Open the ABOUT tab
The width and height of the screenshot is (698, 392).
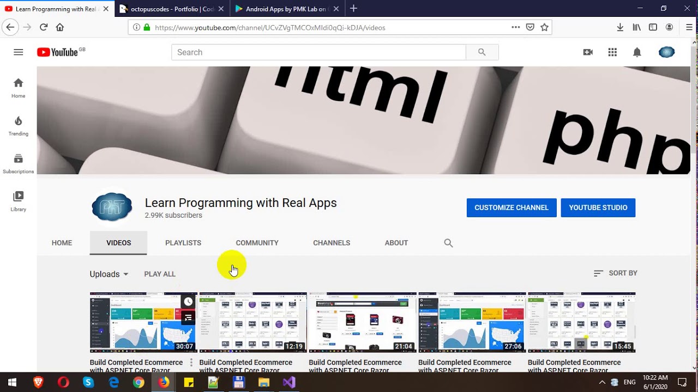[x=396, y=243]
